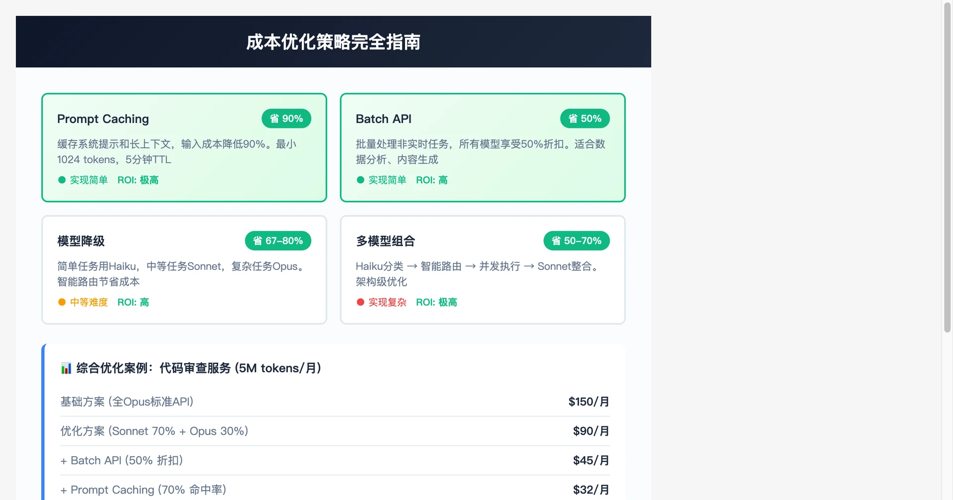The width and height of the screenshot is (953, 500).
Task: Click the red 实现复杂 indicator dot
Action: pyautogui.click(x=360, y=302)
